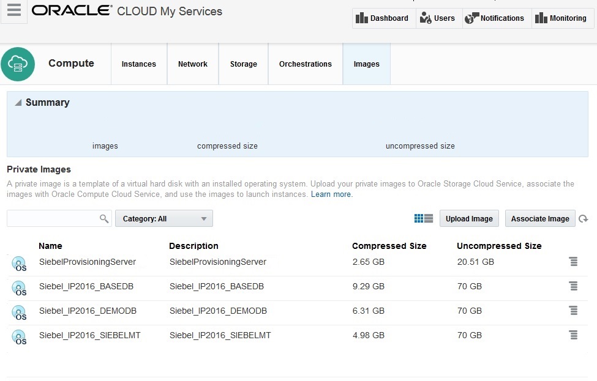Open actions menu for Siebel_IP2016_SIEBELMT row
The image size is (597, 381).
(573, 335)
